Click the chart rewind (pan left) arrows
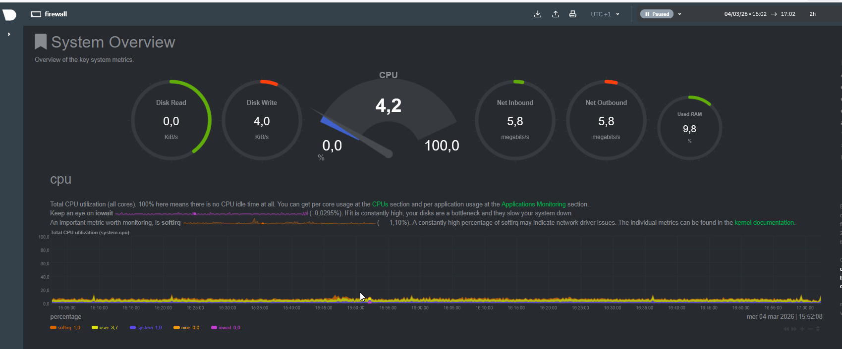Viewport: 842px width, 349px height. tap(786, 329)
